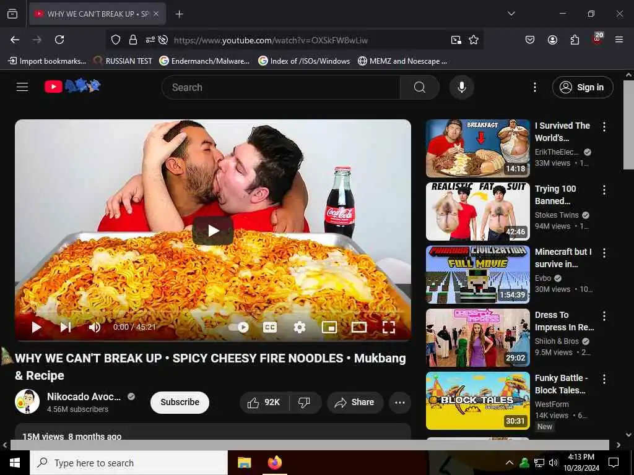The image size is (634, 475).
Task: Play the video with the bottom-left play button
Action: point(37,327)
